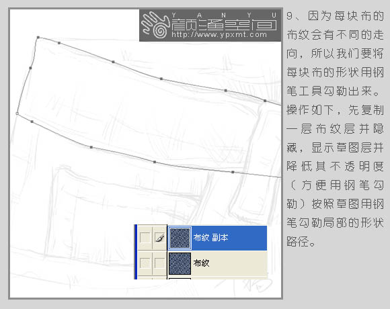Click the 布纹 layer thumbnail
This screenshot has width=390, height=309.
[x=180, y=263]
